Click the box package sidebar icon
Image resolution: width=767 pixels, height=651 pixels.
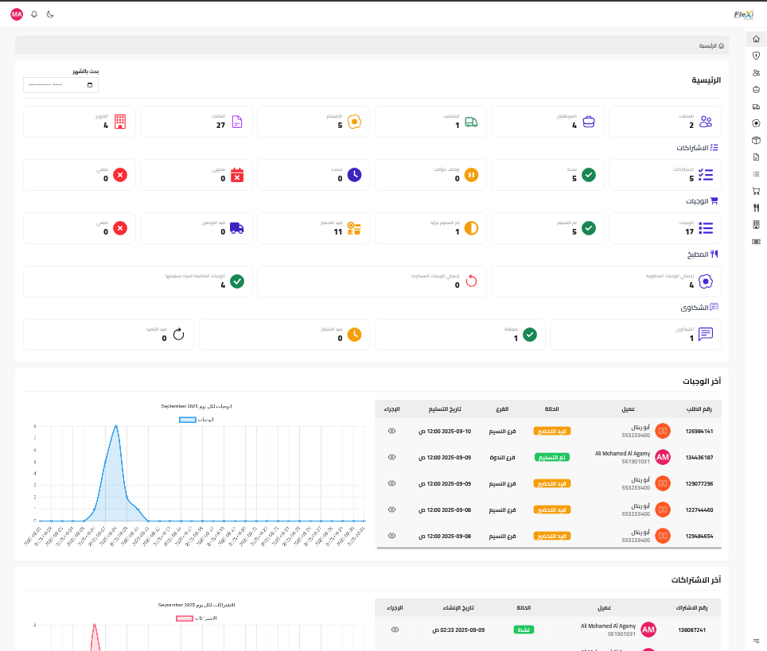tap(756, 140)
